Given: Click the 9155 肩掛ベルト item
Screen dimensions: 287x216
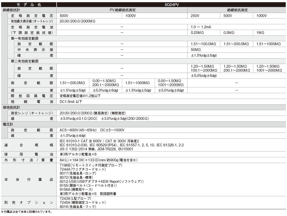Looking at the screenshot, I should 88,186.
